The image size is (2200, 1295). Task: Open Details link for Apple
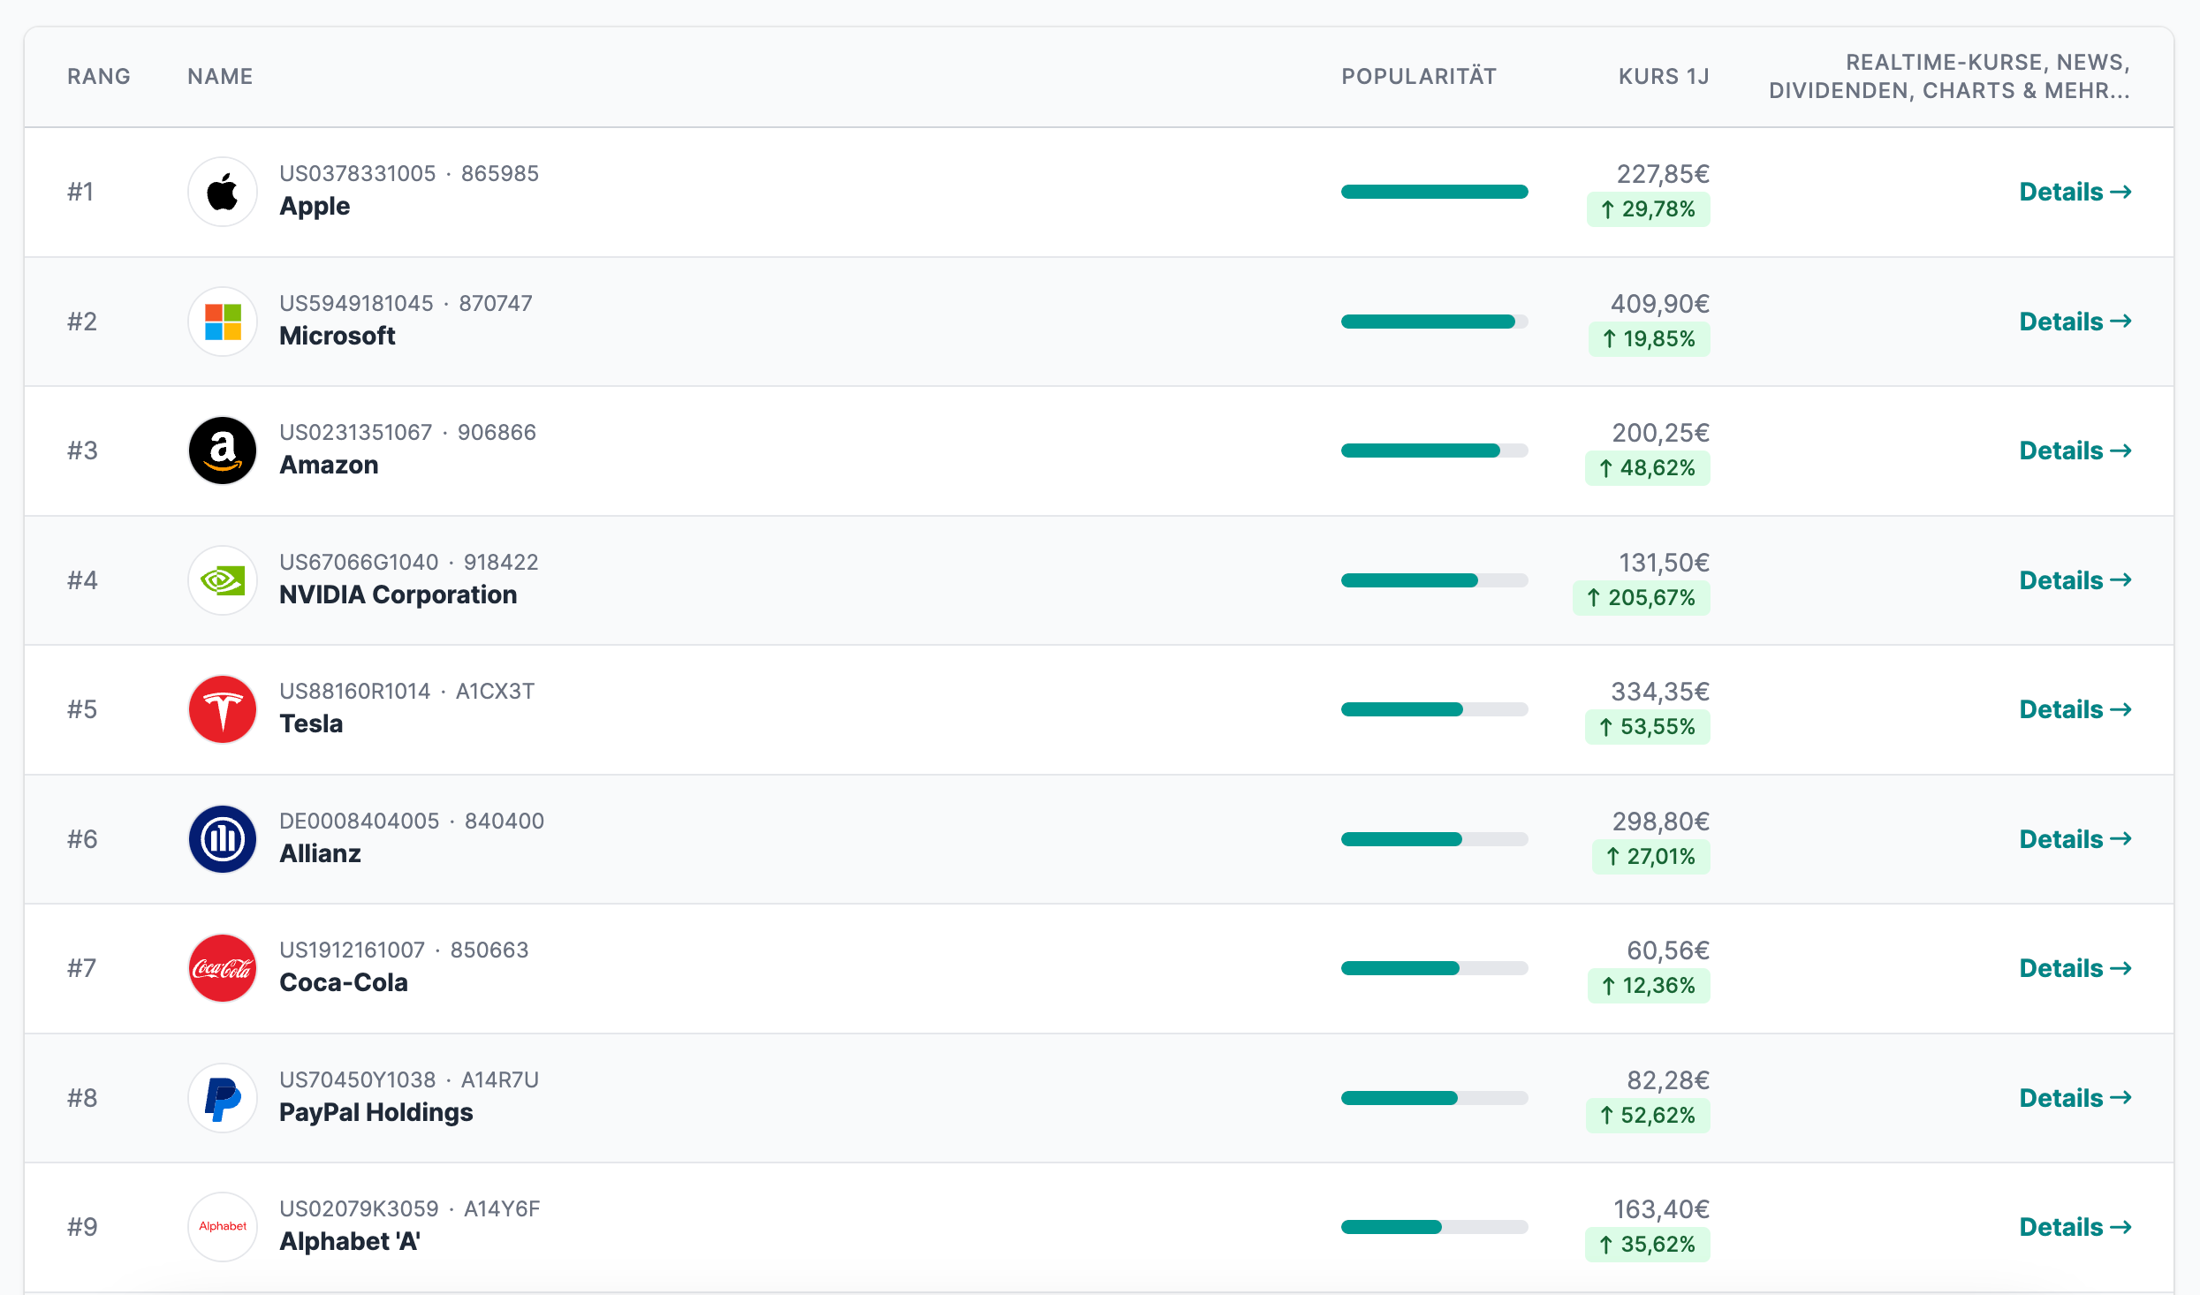2075,192
